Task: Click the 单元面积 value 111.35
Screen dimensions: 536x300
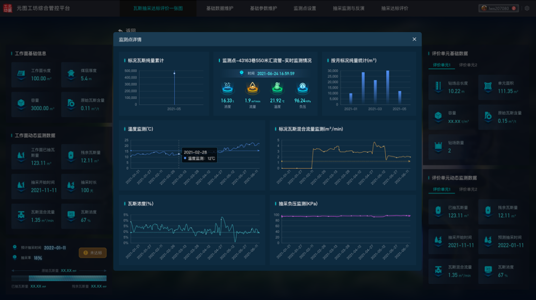Action: [x=508, y=91]
